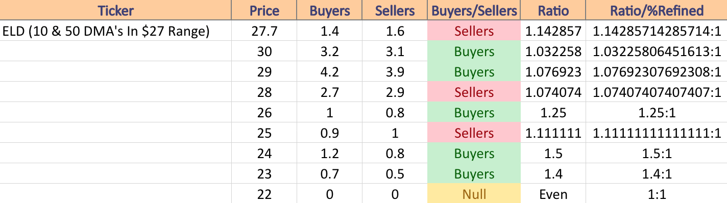Screen dimensions: 727x203
Task: Select the 1.25:1 refined ratio cell
Action: click(657, 113)
